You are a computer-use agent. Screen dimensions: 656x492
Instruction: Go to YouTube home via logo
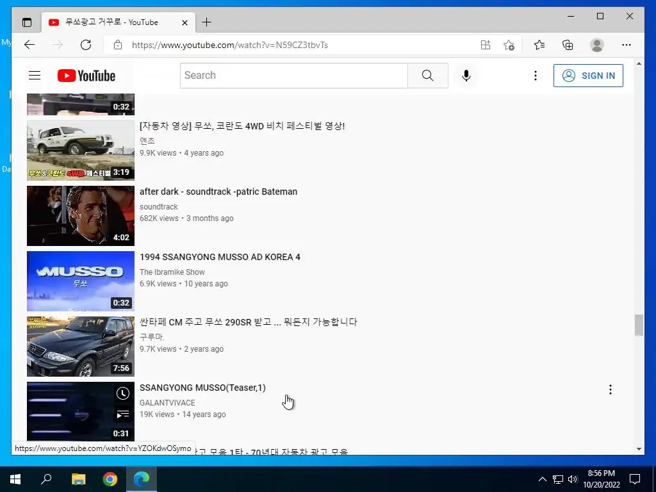pyautogui.click(x=86, y=76)
